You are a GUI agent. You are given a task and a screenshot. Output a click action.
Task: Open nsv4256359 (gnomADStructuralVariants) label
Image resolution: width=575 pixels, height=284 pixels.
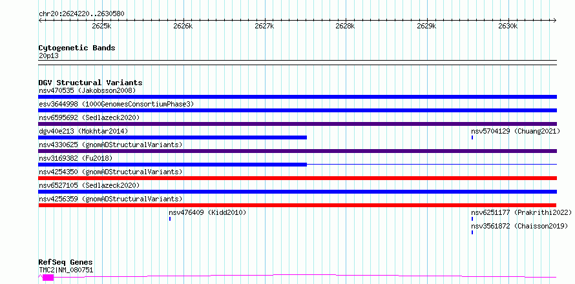pos(110,199)
